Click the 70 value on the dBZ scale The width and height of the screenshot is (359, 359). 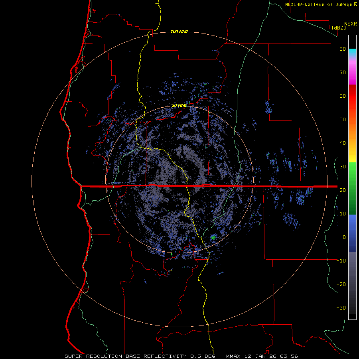click(343, 73)
